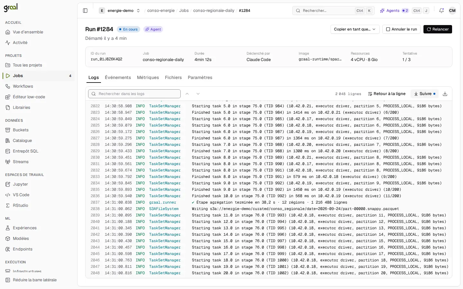Viewport: 463px width, 289px height.
Task: Jump to previous log search match
Action: point(187,94)
